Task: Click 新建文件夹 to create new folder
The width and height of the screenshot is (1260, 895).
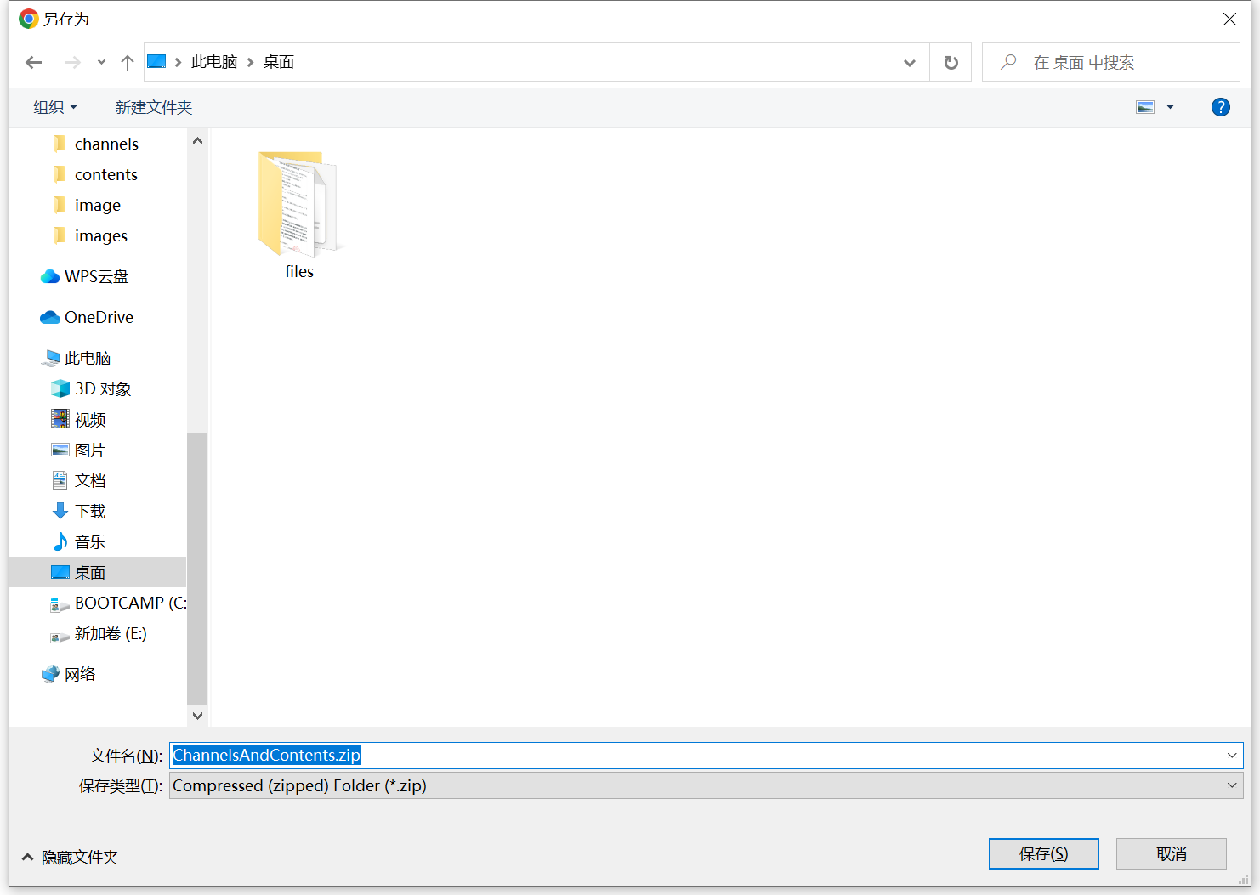Action: [154, 107]
